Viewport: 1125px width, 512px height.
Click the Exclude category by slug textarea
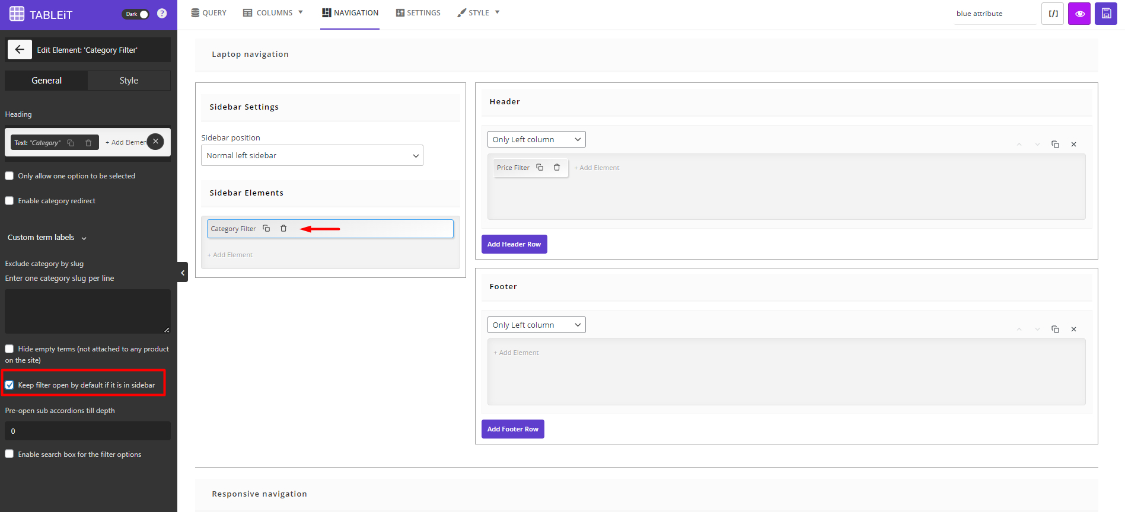pos(88,311)
